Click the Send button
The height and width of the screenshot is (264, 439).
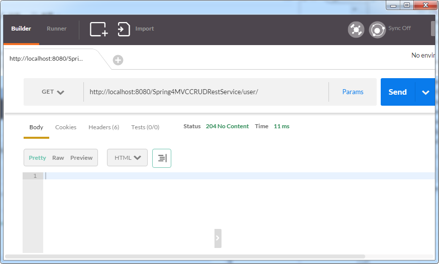(398, 92)
